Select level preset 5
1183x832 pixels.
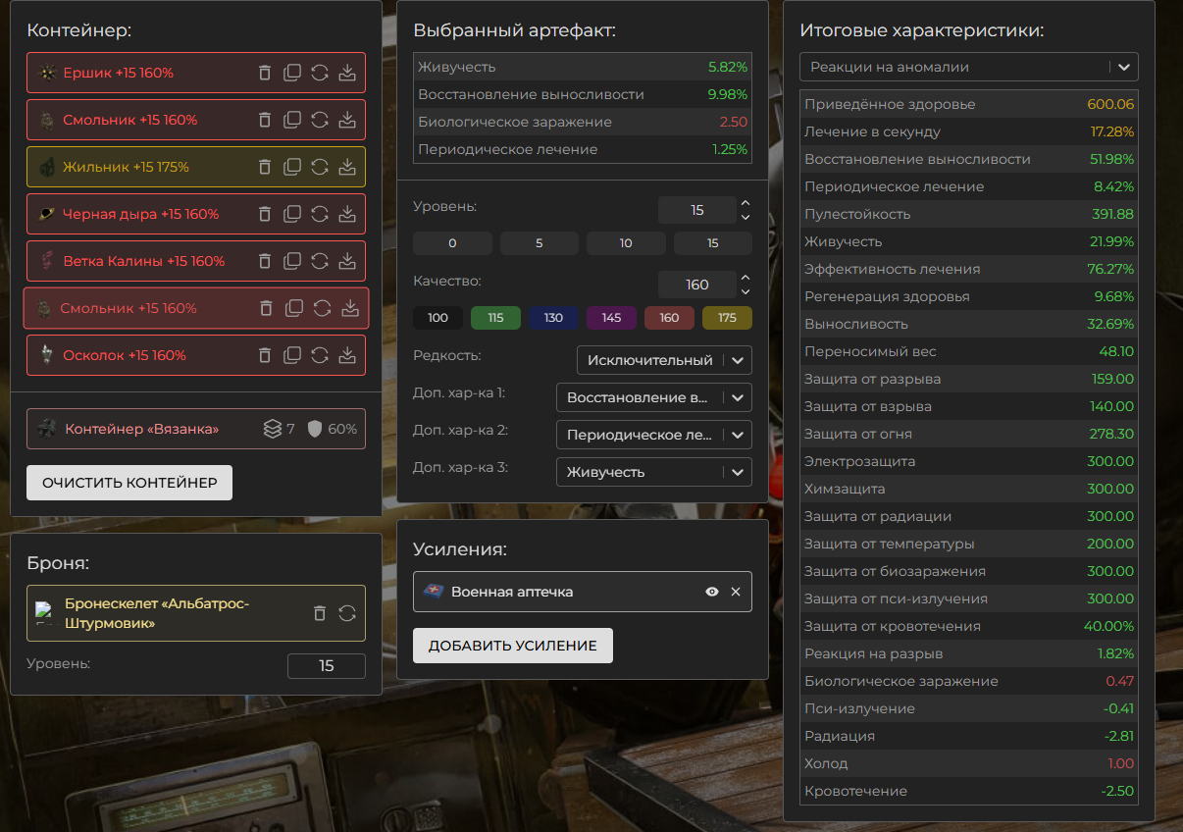click(x=539, y=243)
